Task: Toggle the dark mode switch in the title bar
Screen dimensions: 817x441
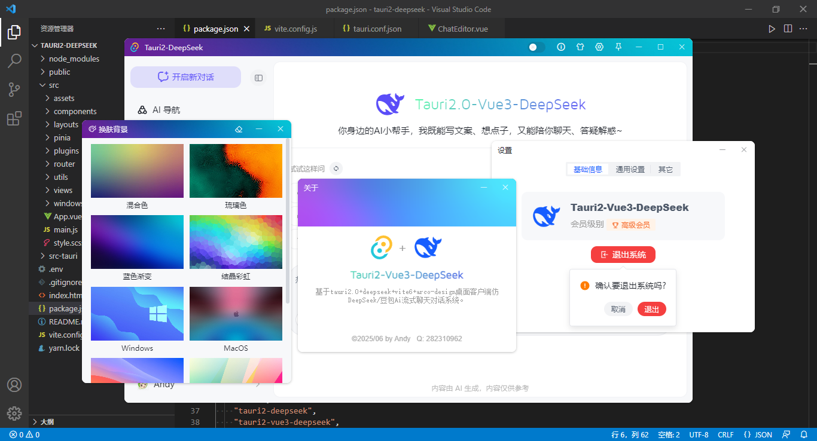Action: [x=534, y=47]
